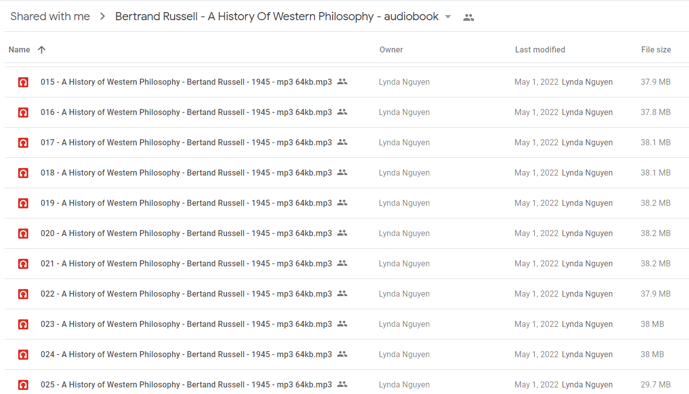This screenshot has width=689, height=394.
Task: Click the audio file icon for file 020
Action: click(x=23, y=234)
